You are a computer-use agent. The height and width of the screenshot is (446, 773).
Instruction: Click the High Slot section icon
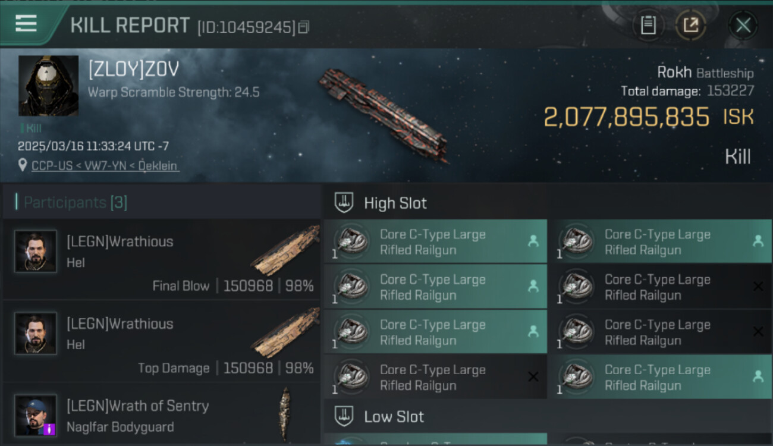[x=345, y=203]
